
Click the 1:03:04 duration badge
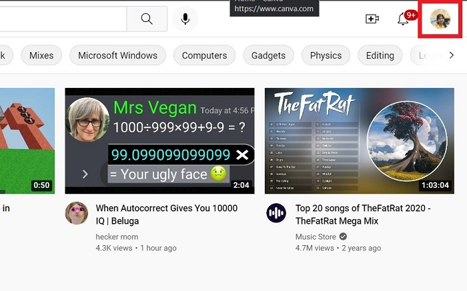point(435,185)
